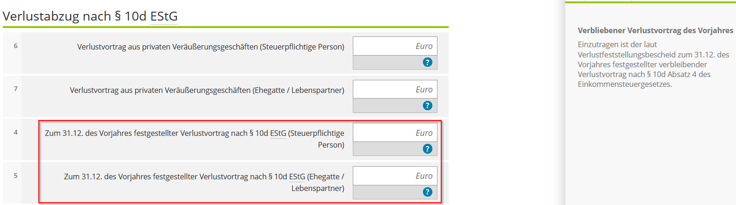Click label 'Verlustvortrag aus privaten Veräußerungsgeschäften (Steuerpflichtige Person)'
Screen dimensions: 736x205
point(211,47)
